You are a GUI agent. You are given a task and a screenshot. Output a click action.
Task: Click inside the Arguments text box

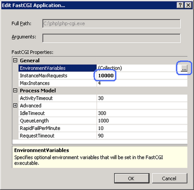coord(112,38)
